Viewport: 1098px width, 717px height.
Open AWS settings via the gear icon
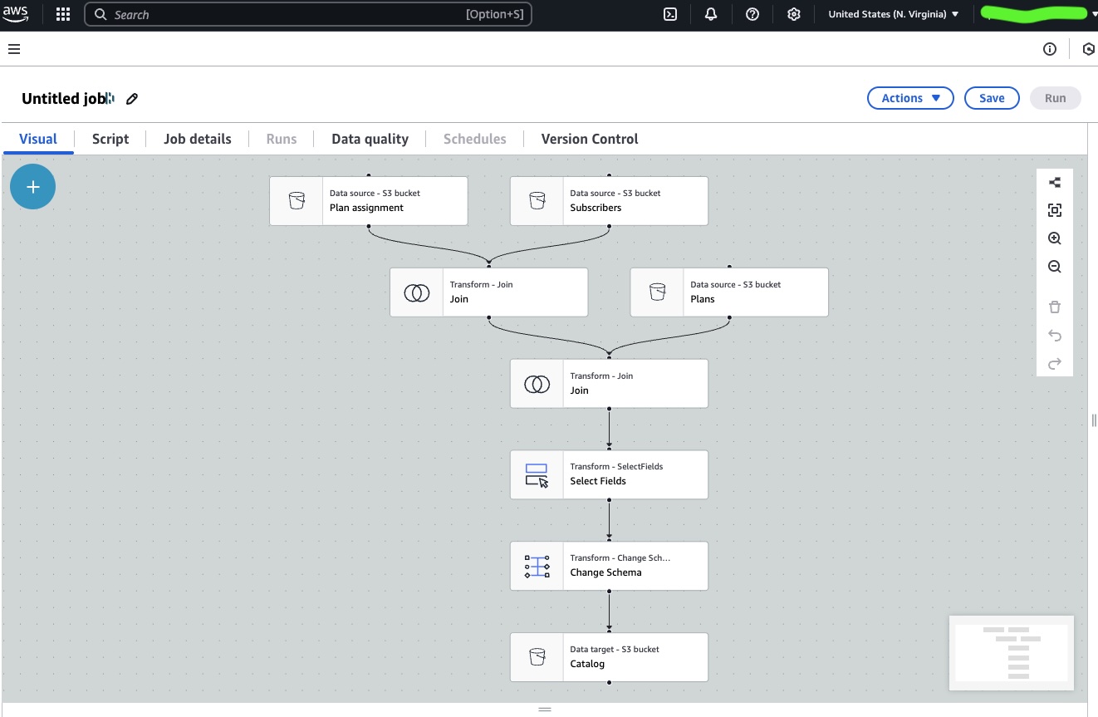[793, 14]
